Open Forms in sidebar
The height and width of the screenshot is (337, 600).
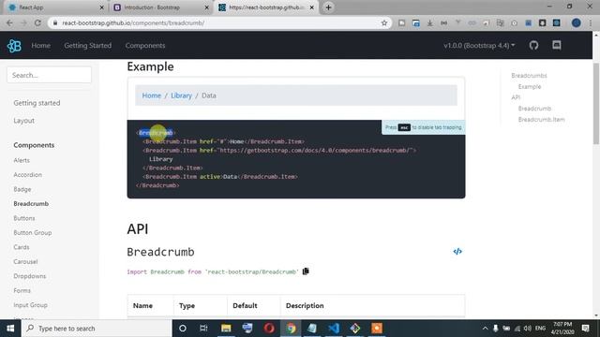(x=22, y=290)
